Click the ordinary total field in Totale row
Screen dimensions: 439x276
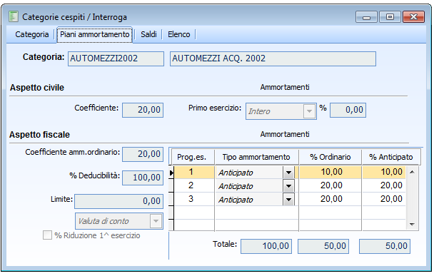point(323,246)
